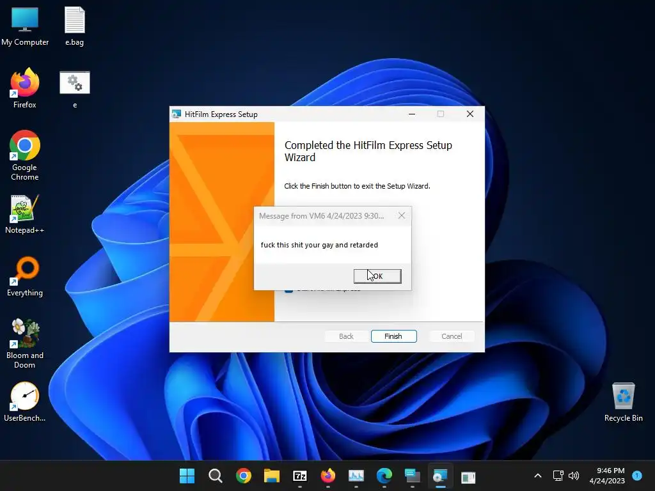The height and width of the screenshot is (491, 655).
Task: Show hidden system tray icons
Action: [538, 476]
